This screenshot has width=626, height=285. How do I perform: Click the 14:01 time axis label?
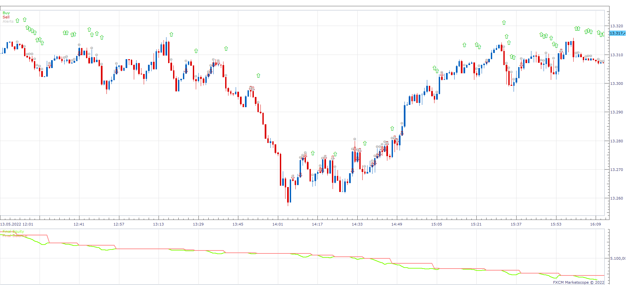click(x=278, y=224)
